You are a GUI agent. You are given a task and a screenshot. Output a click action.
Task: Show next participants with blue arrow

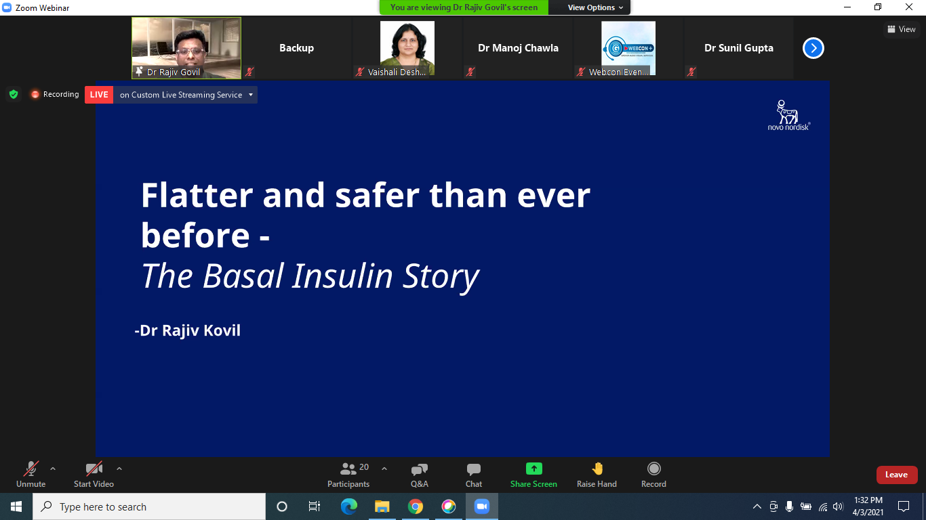point(813,48)
